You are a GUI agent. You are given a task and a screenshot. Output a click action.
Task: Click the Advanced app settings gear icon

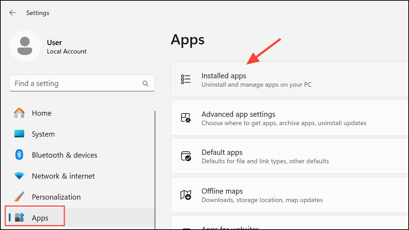point(186,118)
